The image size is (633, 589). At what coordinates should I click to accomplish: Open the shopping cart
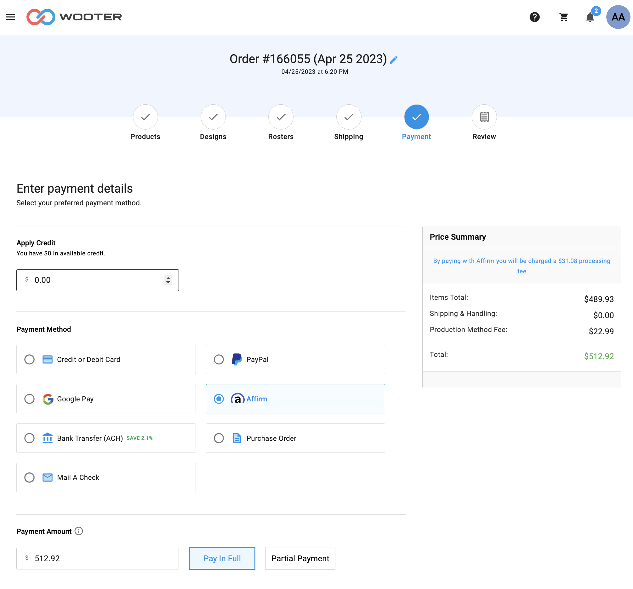[x=563, y=17]
